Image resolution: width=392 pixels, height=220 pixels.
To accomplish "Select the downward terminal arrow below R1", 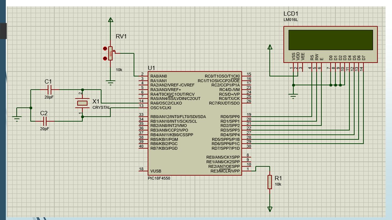I will pyautogui.click(x=270, y=209).
